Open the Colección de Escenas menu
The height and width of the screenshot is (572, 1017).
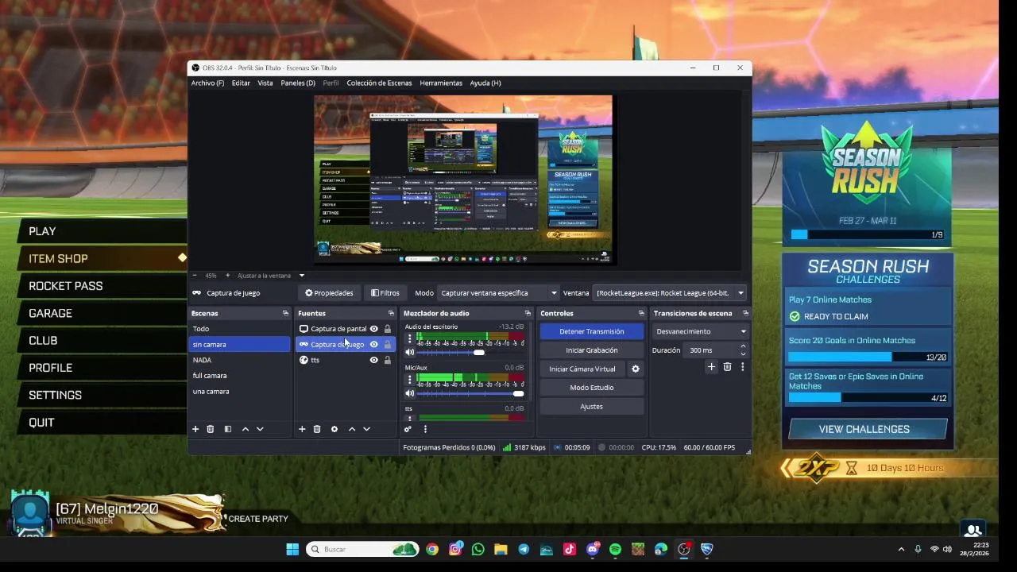point(379,83)
